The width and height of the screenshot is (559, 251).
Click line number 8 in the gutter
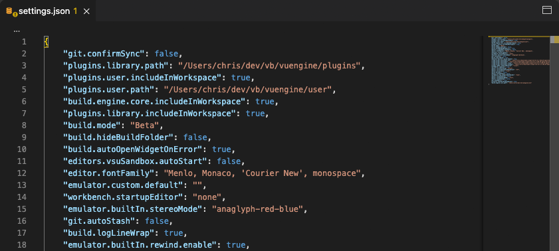[24, 126]
